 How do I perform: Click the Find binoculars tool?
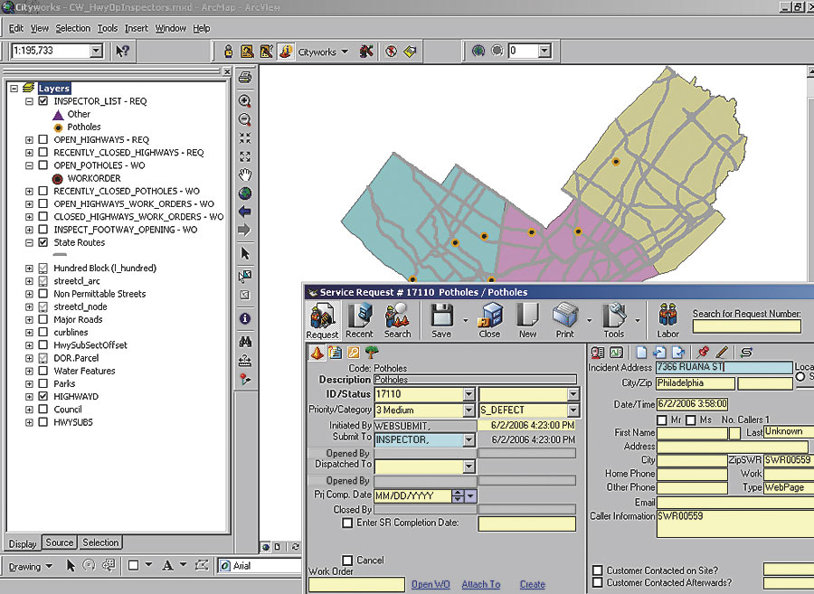tap(245, 342)
